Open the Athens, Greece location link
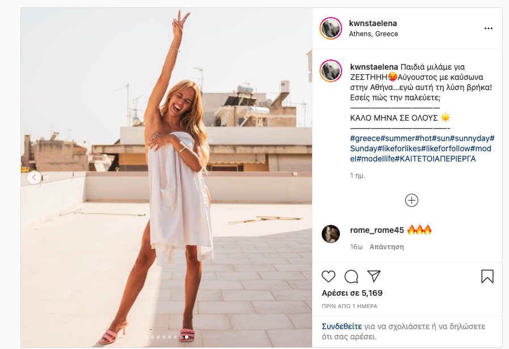The image size is (509, 349). click(373, 34)
